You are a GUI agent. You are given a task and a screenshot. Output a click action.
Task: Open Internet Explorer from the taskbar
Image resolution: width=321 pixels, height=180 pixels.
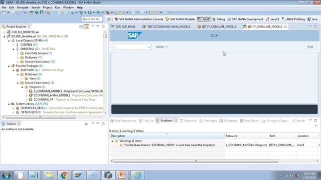(137, 175)
